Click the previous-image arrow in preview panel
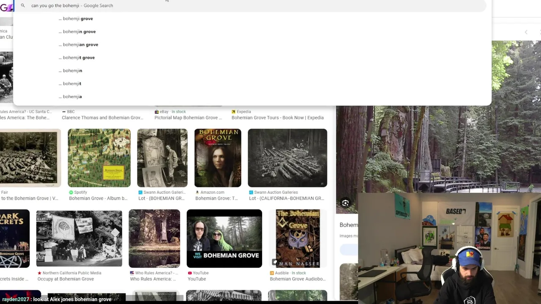The height and width of the screenshot is (304, 541). click(526, 32)
